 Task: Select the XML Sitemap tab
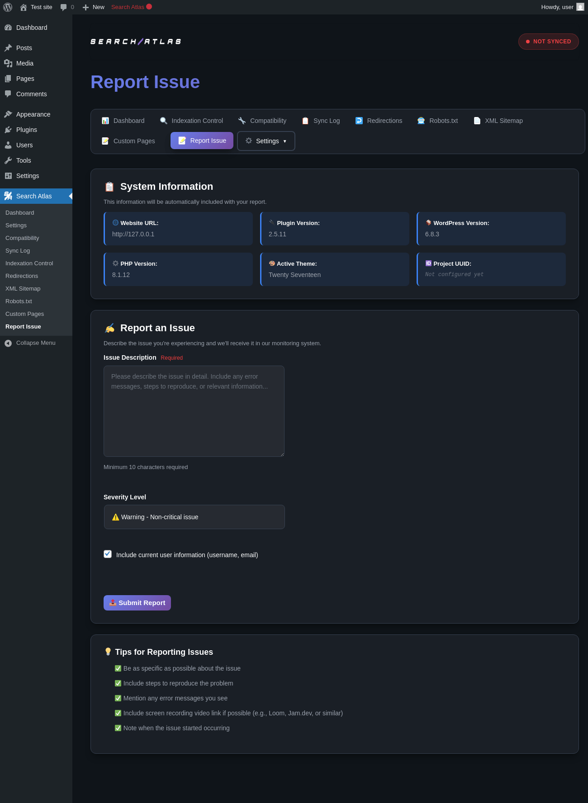pyautogui.click(x=498, y=121)
